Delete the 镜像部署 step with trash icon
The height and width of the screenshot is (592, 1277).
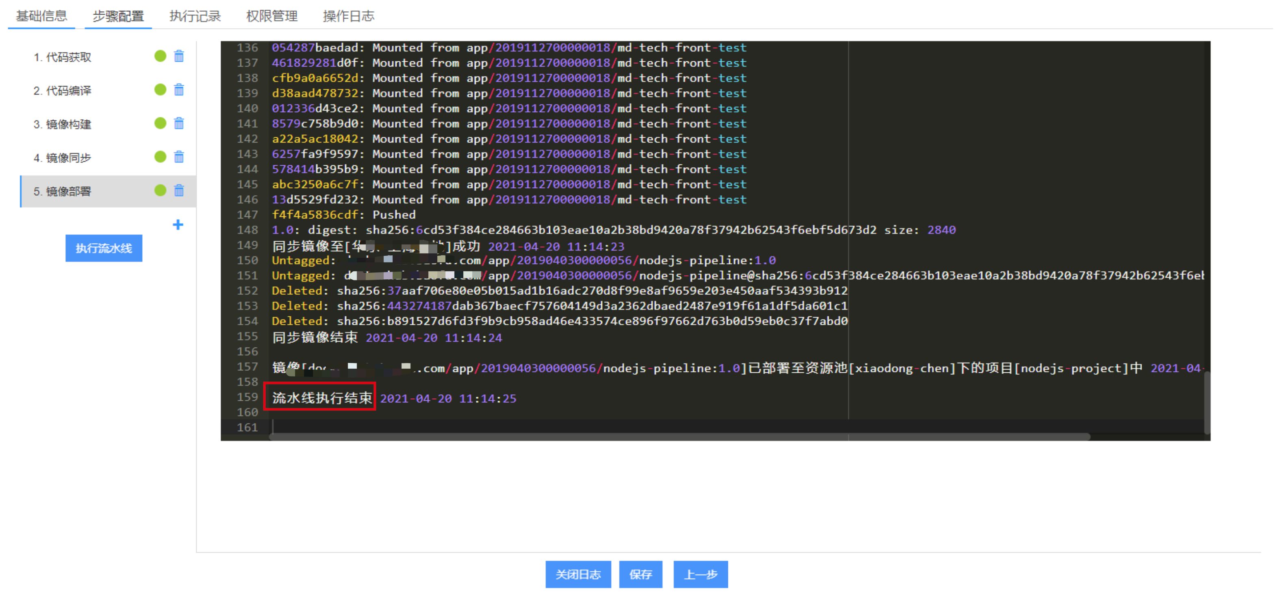179,191
